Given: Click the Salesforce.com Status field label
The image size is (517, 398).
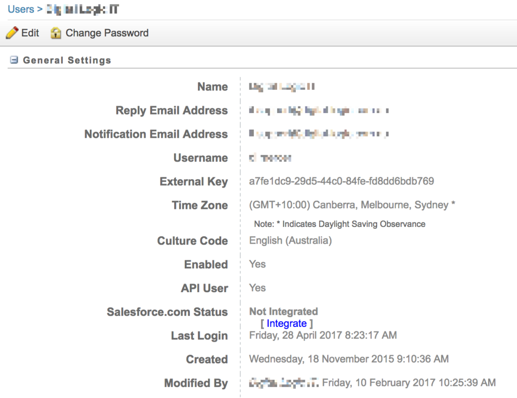Looking at the screenshot, I should (167, 312).
